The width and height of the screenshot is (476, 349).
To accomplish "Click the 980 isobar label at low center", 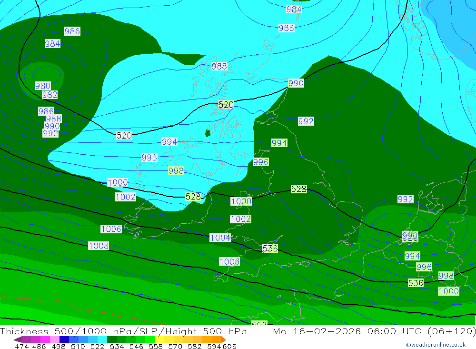I will 42,86.
